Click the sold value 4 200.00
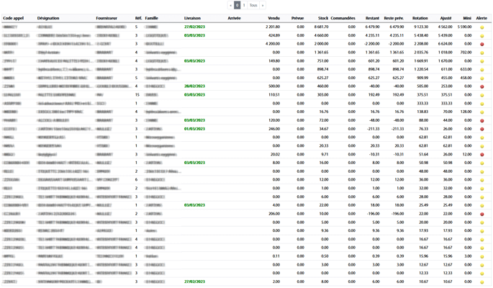493x288 pixels. (x=273, y=44)
